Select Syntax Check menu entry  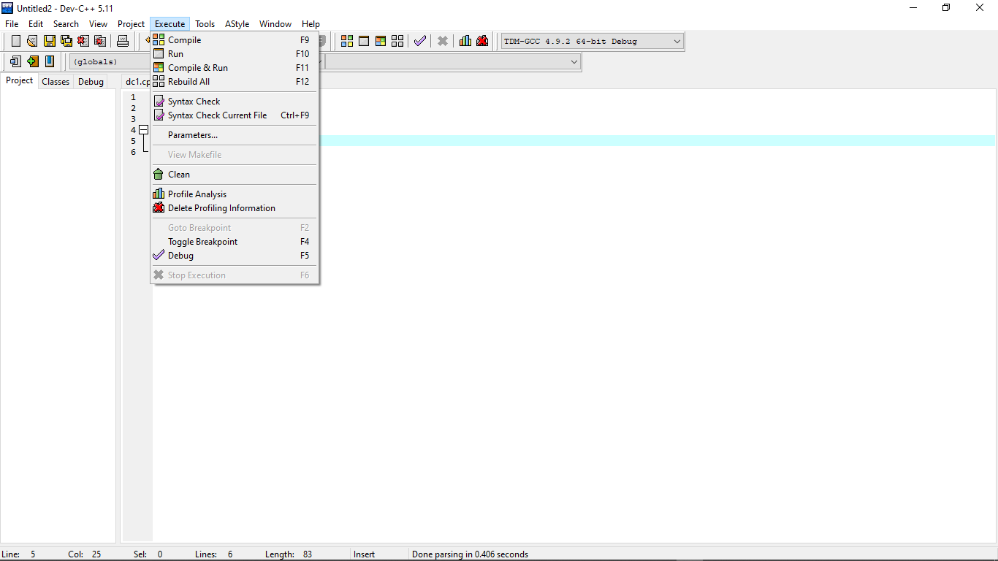point(234,102)
